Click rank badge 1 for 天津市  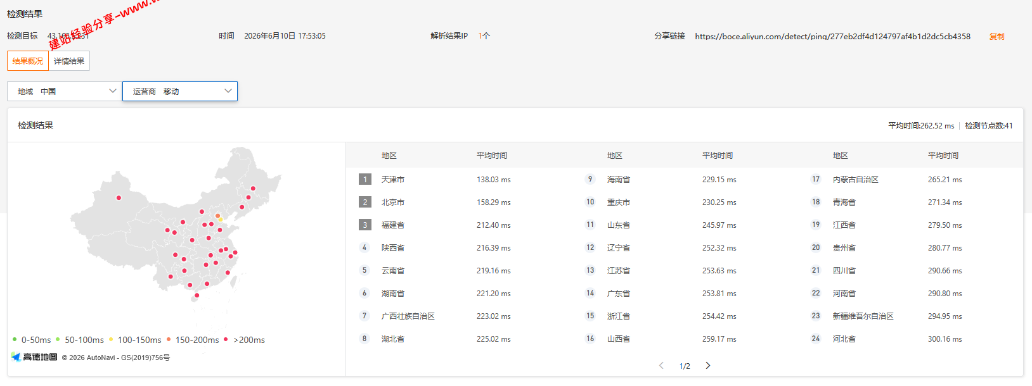coord(364,179)
